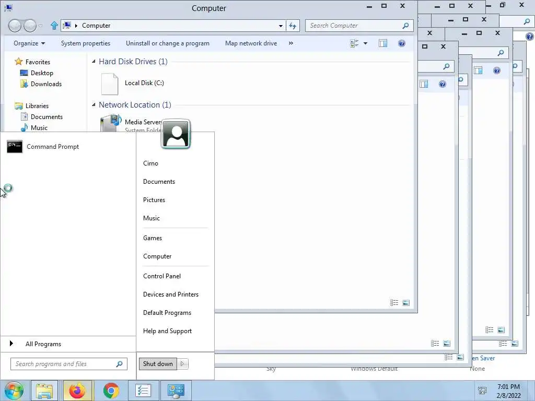
Task: Open Cirno user folder
Action: 150,163
